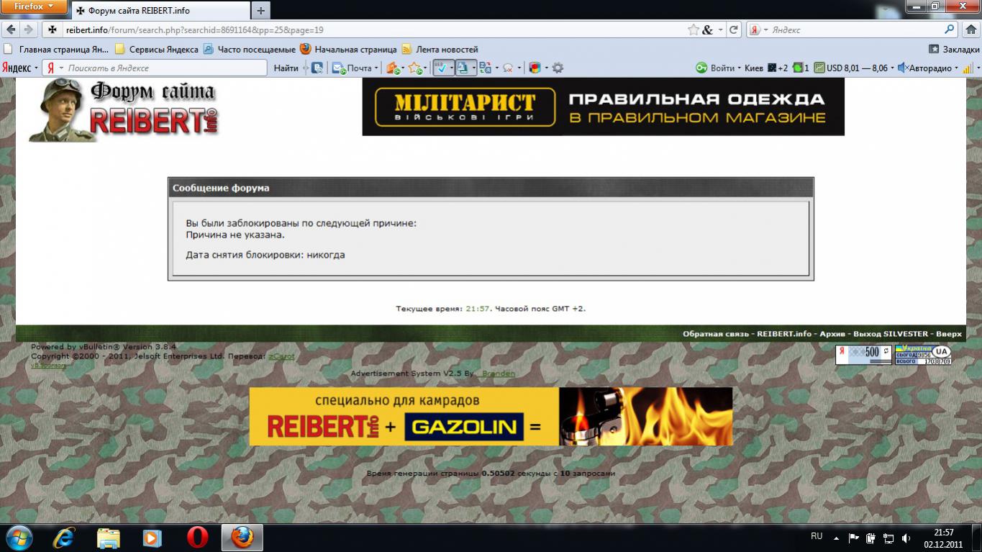Open the Закладки bookmarks menu
This screenshot has height=552, width=982.
954,50
